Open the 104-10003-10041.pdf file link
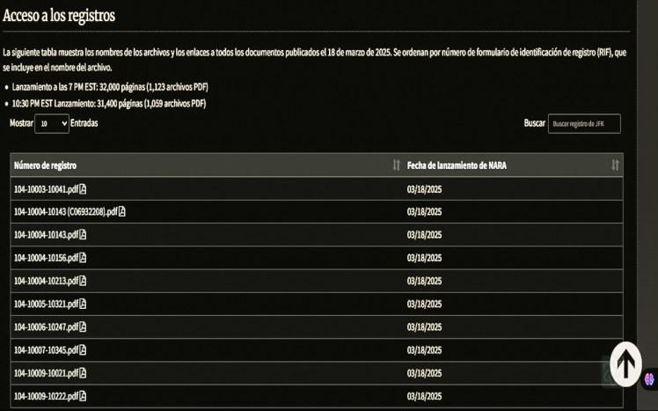The height and width of the screenshot is (411, 658). (x=46, y=189)
